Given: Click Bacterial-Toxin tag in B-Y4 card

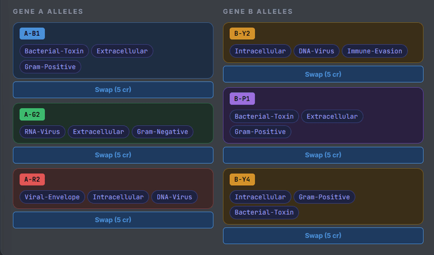Looking at the screenshot, I should coord(264,212).
